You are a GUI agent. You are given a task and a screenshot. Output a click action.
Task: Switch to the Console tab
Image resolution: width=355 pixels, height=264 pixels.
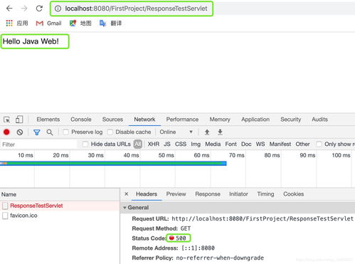pyautogui.click(x=81, y=120)
